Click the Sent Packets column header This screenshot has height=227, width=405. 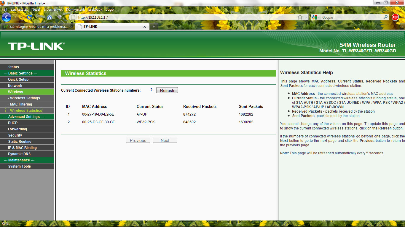pos(251,107)
